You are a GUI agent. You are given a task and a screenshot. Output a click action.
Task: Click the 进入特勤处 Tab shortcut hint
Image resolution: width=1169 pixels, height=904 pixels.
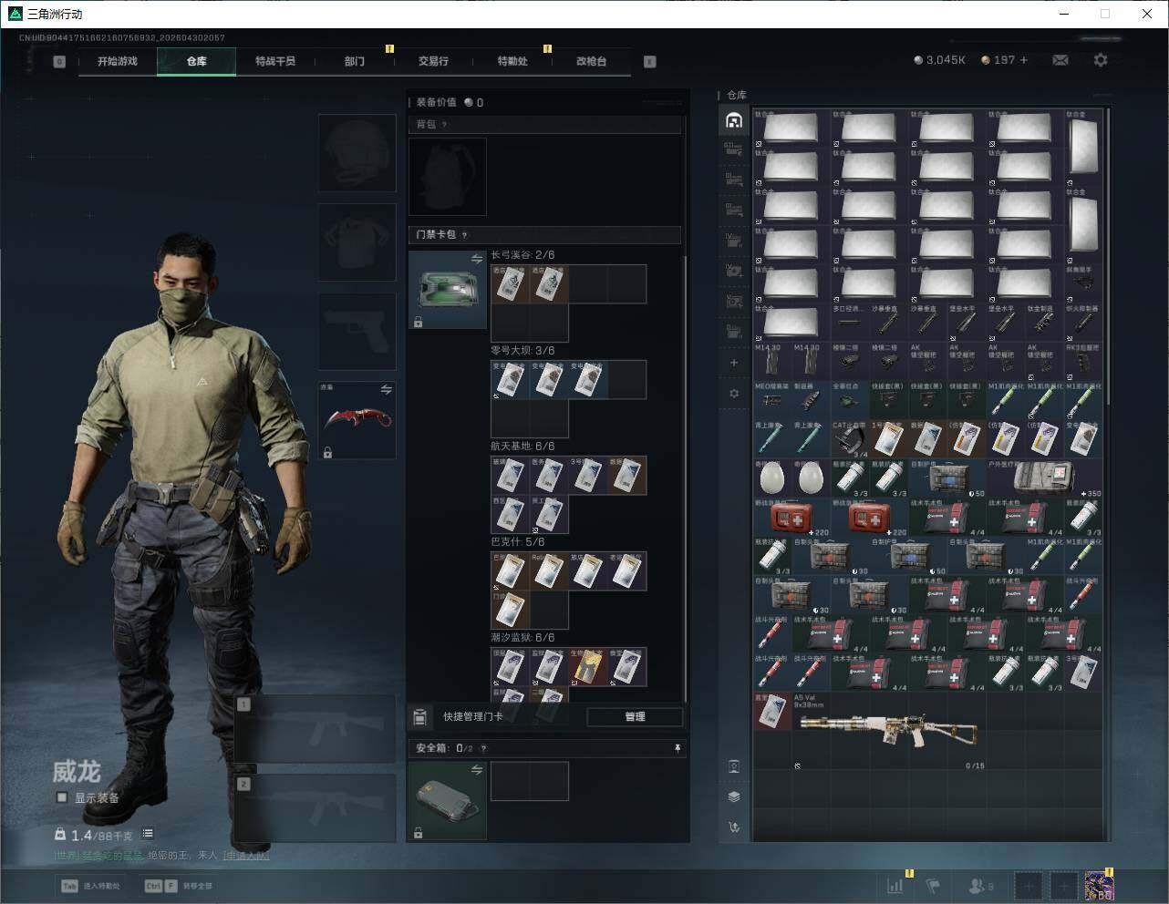[90, 886]
